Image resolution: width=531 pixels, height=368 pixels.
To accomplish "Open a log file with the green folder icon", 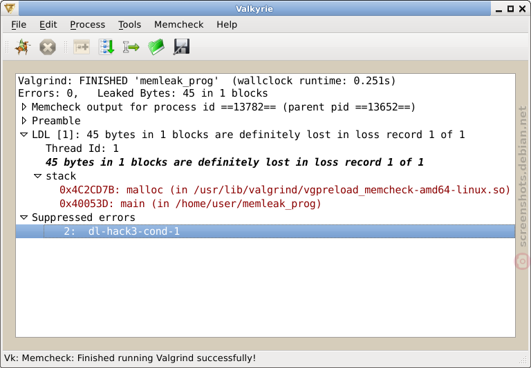I will coord(156,47).
